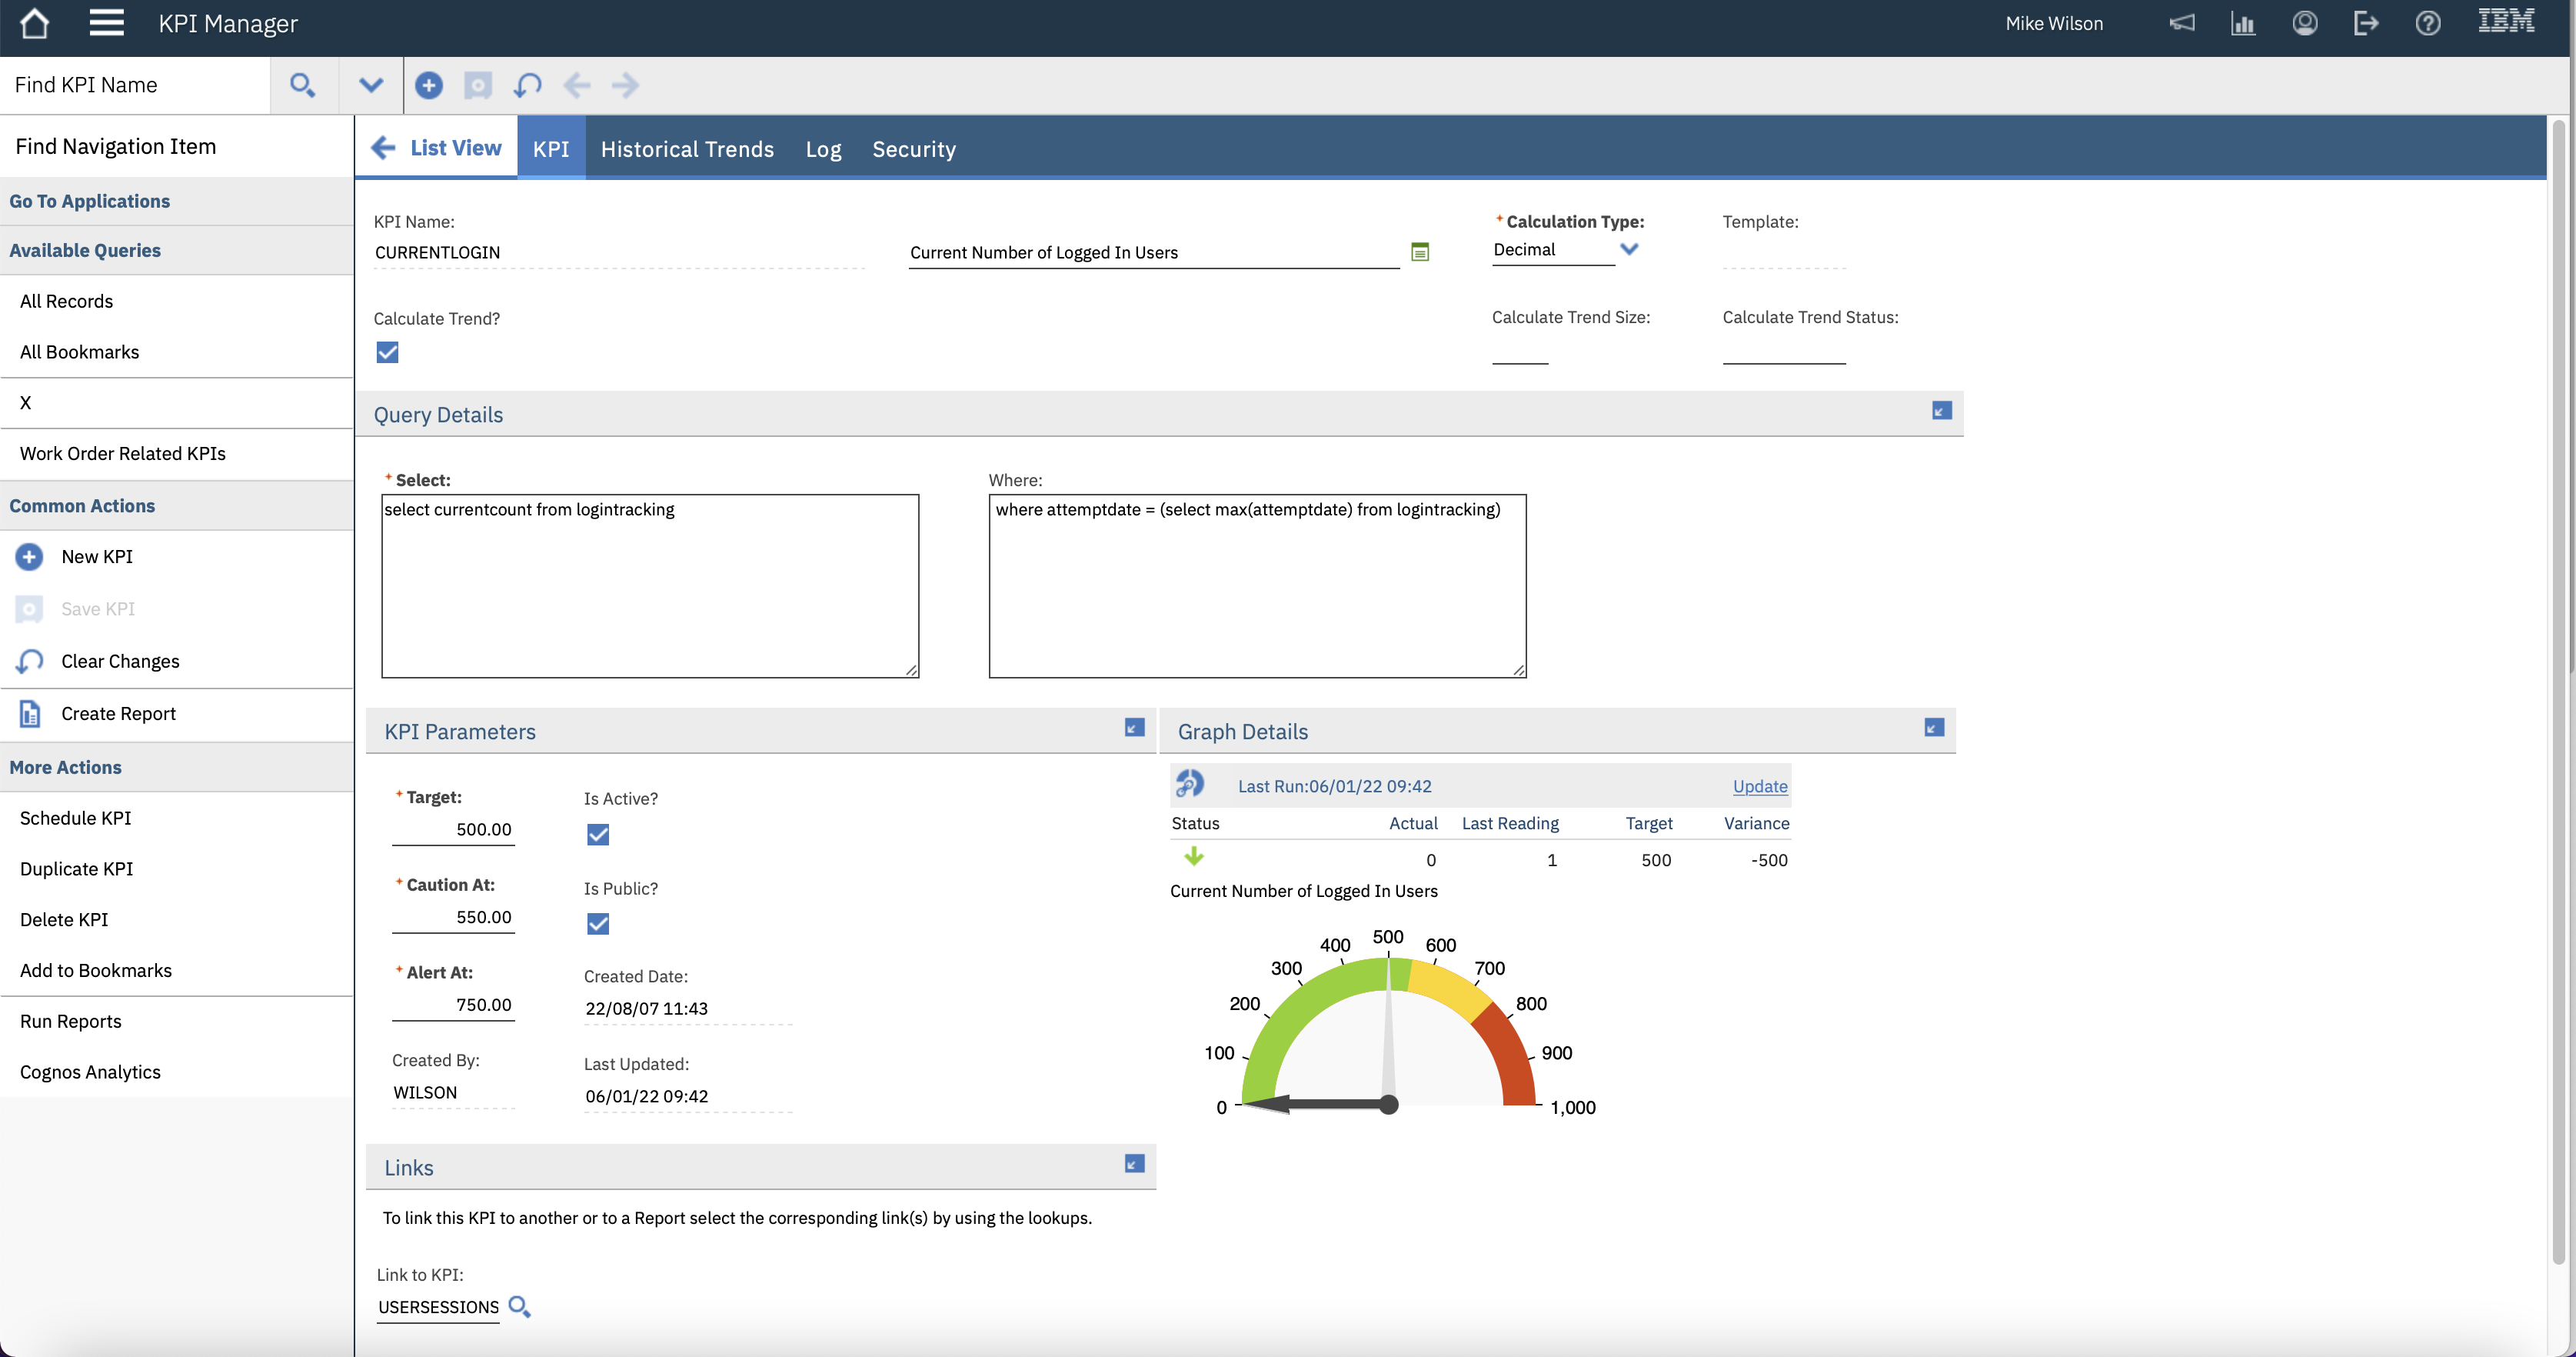This screenshot has width=2576, height=1357.
Task: Click the Link to KPI lookup magnifier
Action: [519, 1306]
